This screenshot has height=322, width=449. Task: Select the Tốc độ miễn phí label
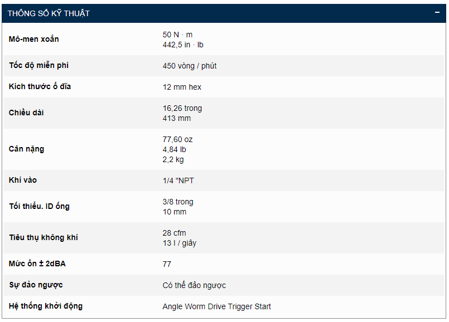[39, 66]
